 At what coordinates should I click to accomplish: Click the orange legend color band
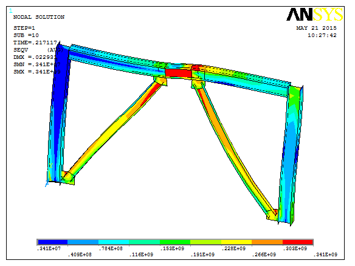click(267, 242)
